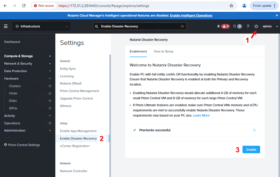Expand the Prechecks successful details chevron

click(x=254, y=130)
